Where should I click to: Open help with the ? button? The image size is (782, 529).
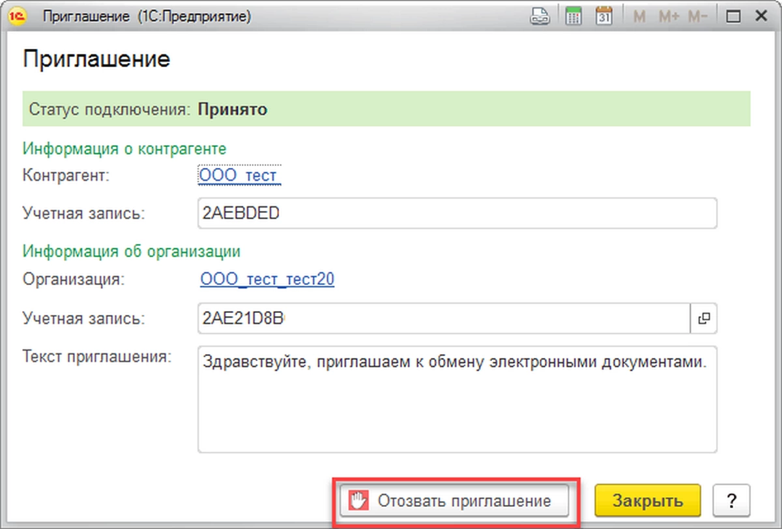pyautogui.click(x=731, y=501)
